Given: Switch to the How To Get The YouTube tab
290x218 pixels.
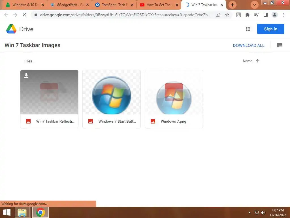Looking at the screenshot, I should click(x=159, y=5).
